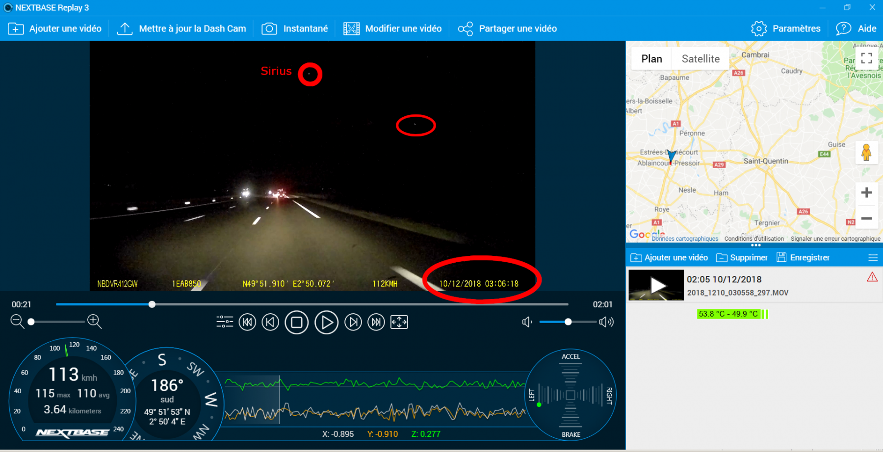The width and height of the screenshot is (883, 452).
Task: Toggle fullscreen video mode
Action: click(399, 322)
